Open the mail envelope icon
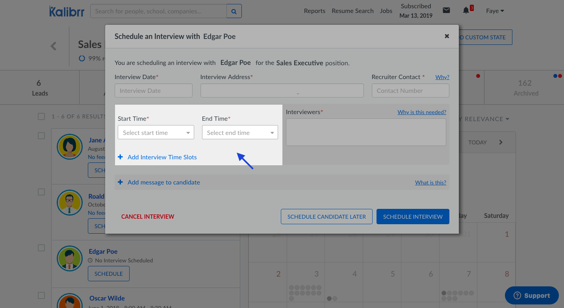 pos(446,11)
